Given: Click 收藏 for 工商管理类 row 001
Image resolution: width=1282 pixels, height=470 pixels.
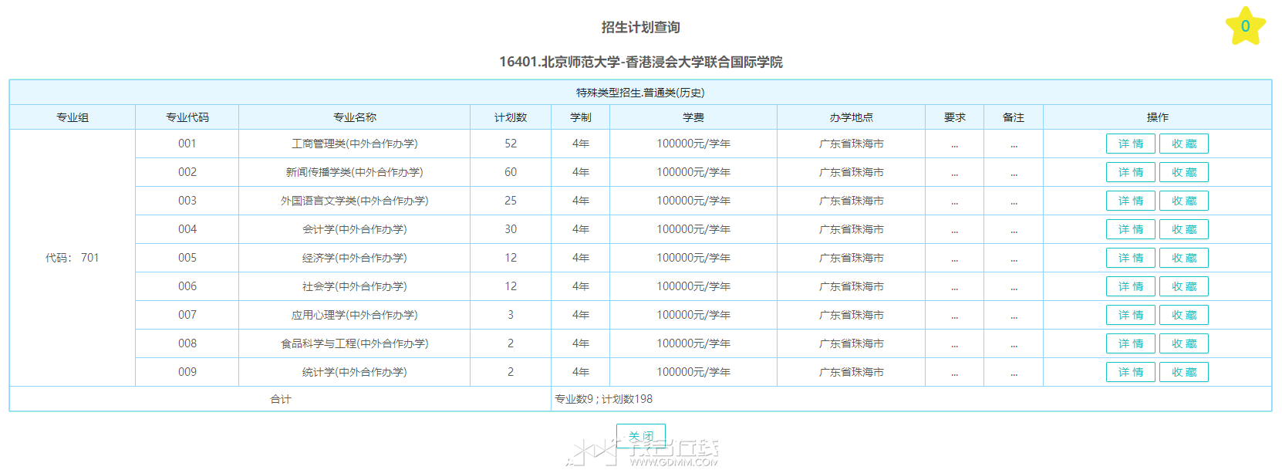Looking at the screenshot, I should (1184, 144).
